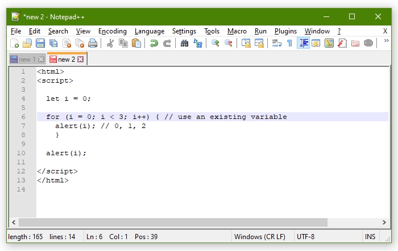Close the new 1 tab
This screenshot has width=398, height=251.
(x=41, y=59)
